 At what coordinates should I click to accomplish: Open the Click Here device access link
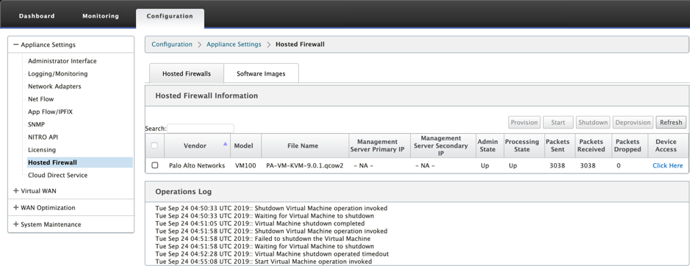click(667, 165)
